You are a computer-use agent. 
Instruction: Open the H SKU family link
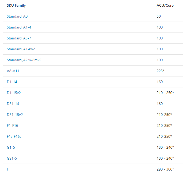point(8,169)
